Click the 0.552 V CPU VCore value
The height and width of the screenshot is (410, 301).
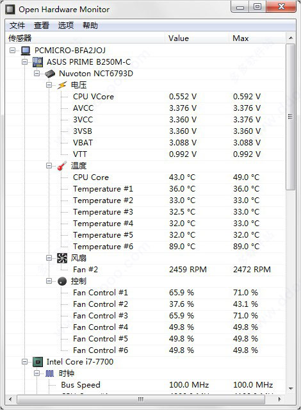183,97
